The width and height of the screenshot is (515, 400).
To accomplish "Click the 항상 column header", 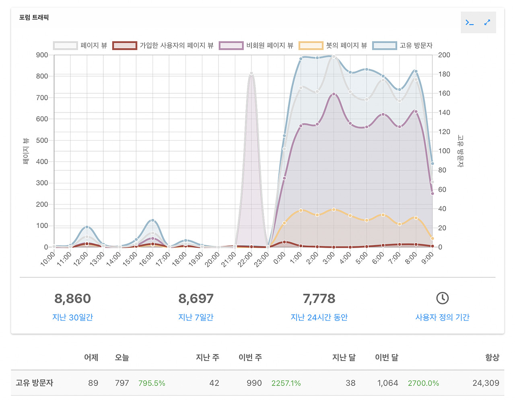I will point(492,358).
